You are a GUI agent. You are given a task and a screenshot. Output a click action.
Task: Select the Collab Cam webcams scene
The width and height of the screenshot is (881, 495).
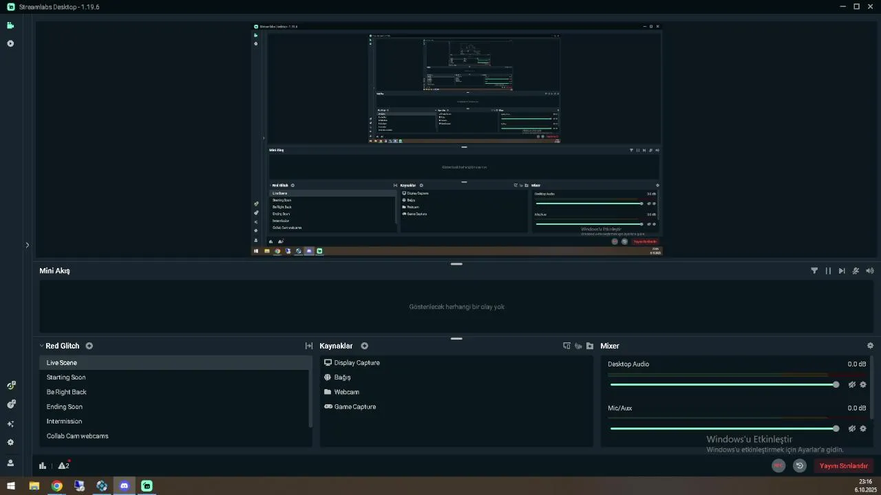(175, 436)
